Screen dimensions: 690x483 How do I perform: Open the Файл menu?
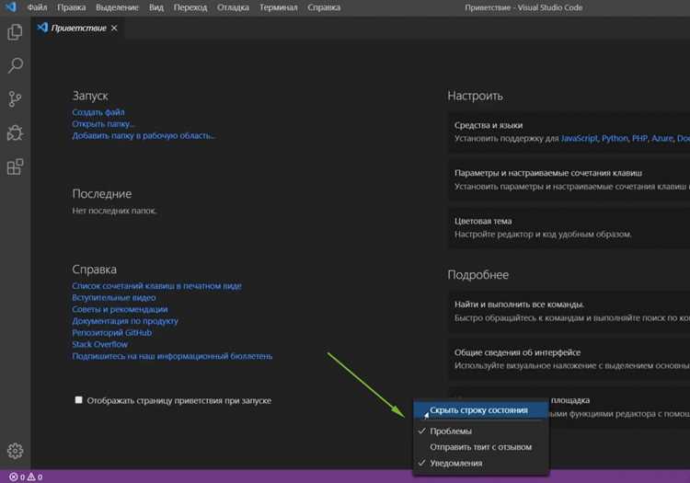point(37,7)
